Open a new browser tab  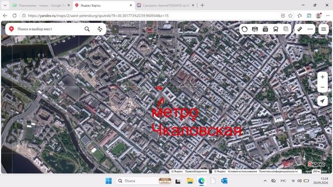tap(202, 5)
